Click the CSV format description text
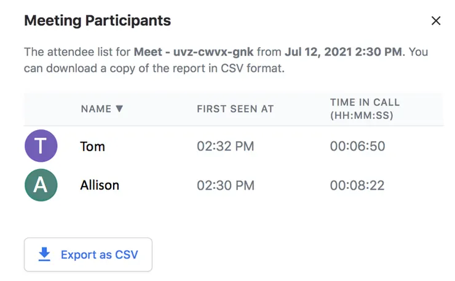The width and height of the screenshot is (455, 281). click(x=154, y=68)
